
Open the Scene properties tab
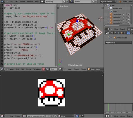pyautogui.click(x=115, y=33)
